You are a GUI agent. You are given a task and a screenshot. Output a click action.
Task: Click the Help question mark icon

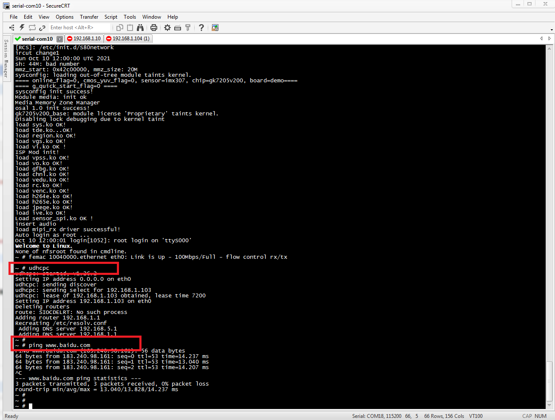pyautogui.click(x=201, y=28)
